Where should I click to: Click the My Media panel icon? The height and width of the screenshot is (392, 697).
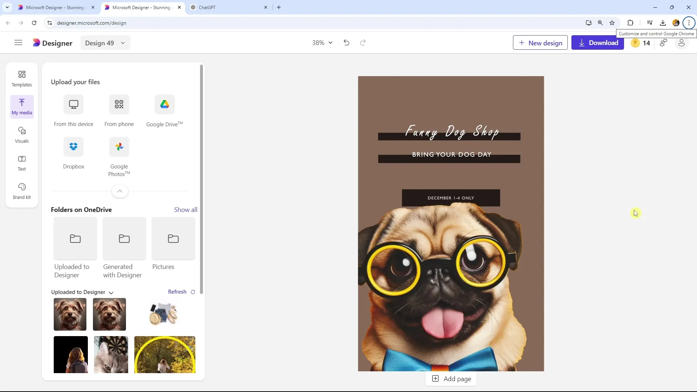(x=21, y=106)
